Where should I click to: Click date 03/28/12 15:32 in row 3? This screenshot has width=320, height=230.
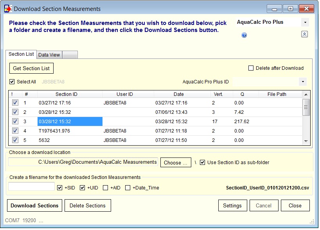tap(171, 121)
